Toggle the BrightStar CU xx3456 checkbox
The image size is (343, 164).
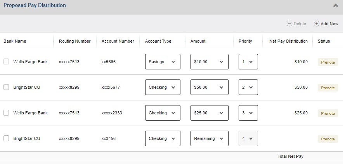click(6, 138)
